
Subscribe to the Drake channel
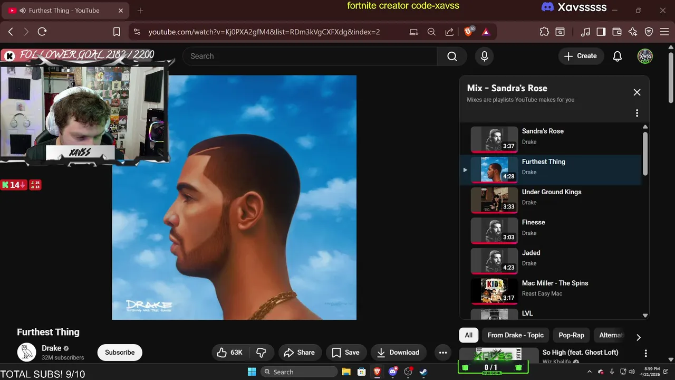click(120, 353)
